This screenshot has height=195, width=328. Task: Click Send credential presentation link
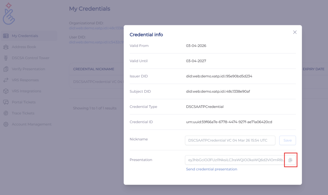pos(211,169)
